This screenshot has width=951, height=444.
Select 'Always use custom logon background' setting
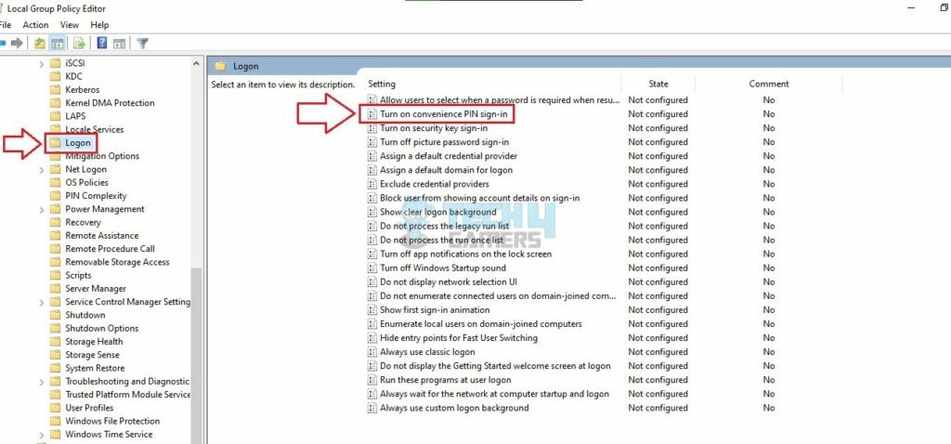(454, 408)
